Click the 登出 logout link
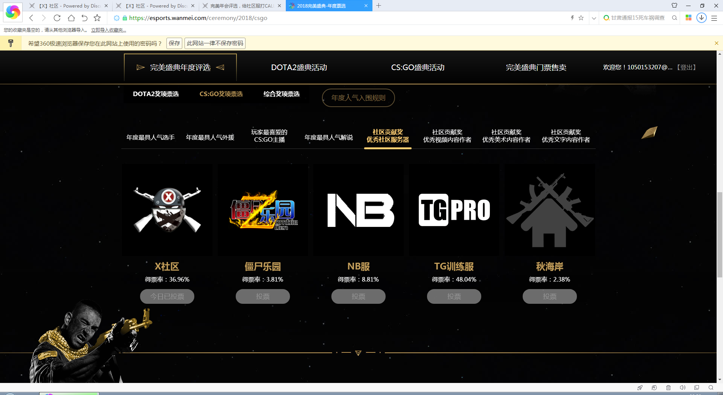This screenshot has width=723, height=395. click(686, 67)
